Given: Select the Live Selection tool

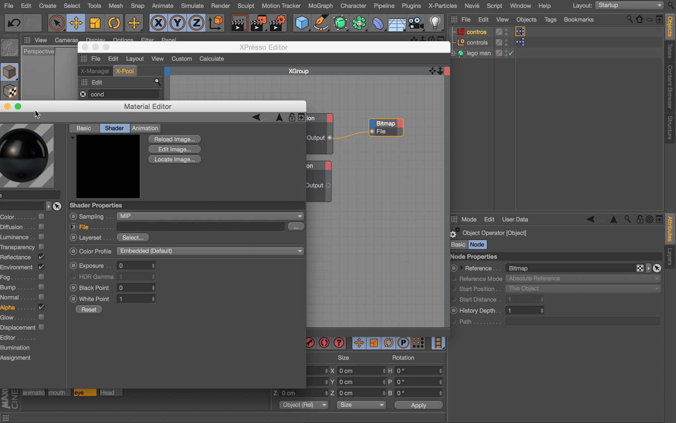Looking at the screenshot, I should 56,23.
